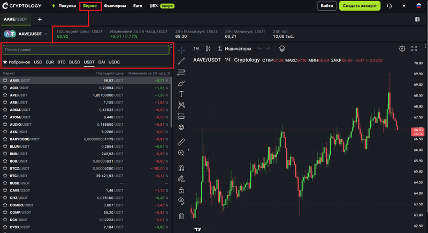Filter markets by DAI
This screenshot has height=233, width=428.
102,62
